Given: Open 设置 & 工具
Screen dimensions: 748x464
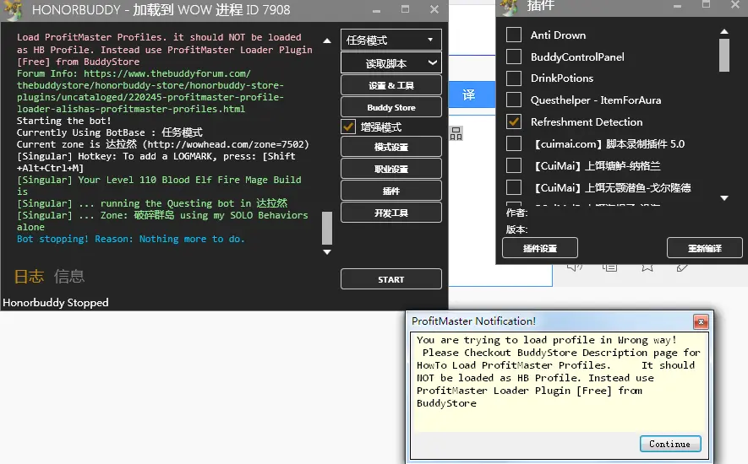Looking at the screenshot, I should click(391, 85).
